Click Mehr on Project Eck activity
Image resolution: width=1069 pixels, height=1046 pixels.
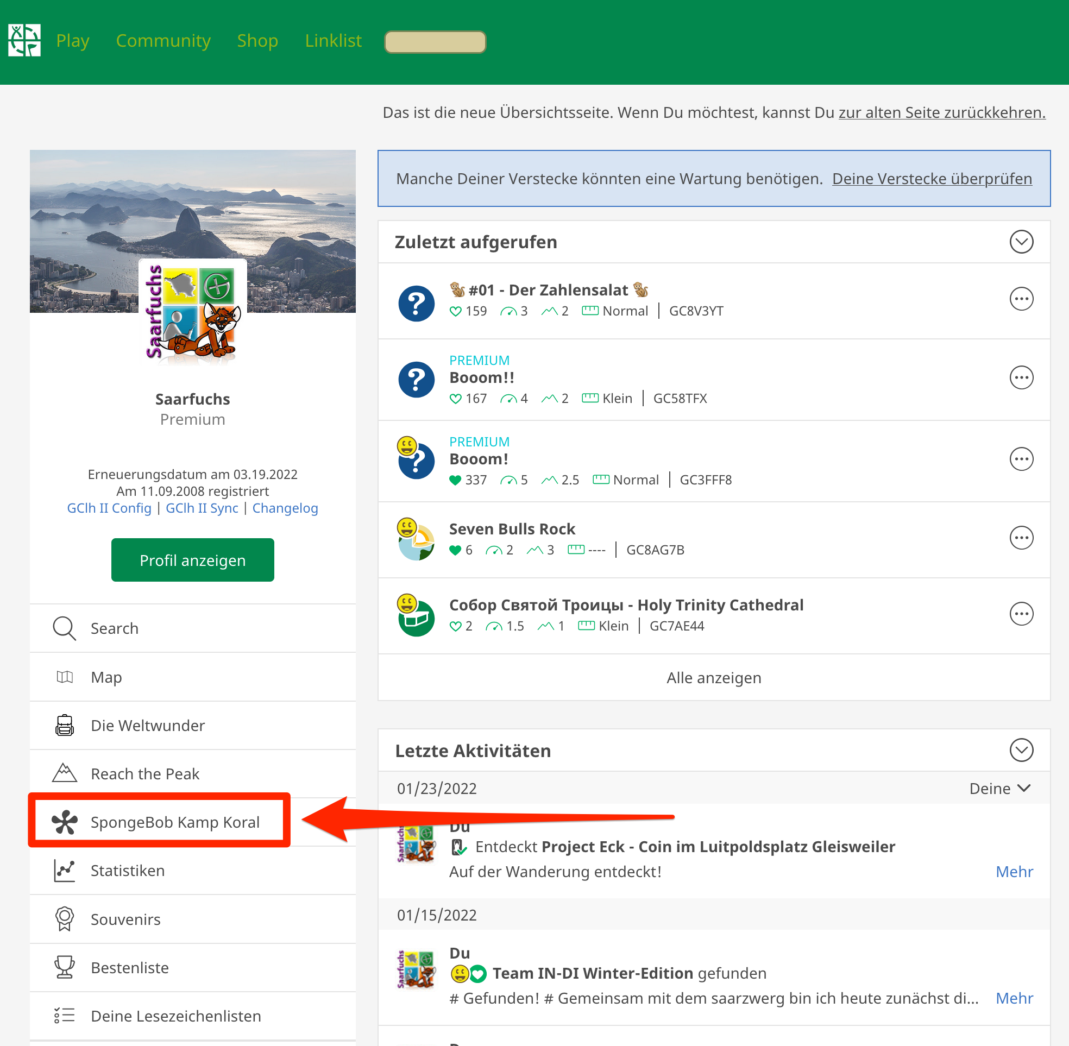click(x=1014, y=872)
